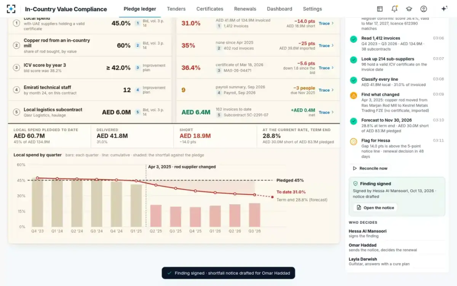Open source badge 1 beside 45.0%

138,23
